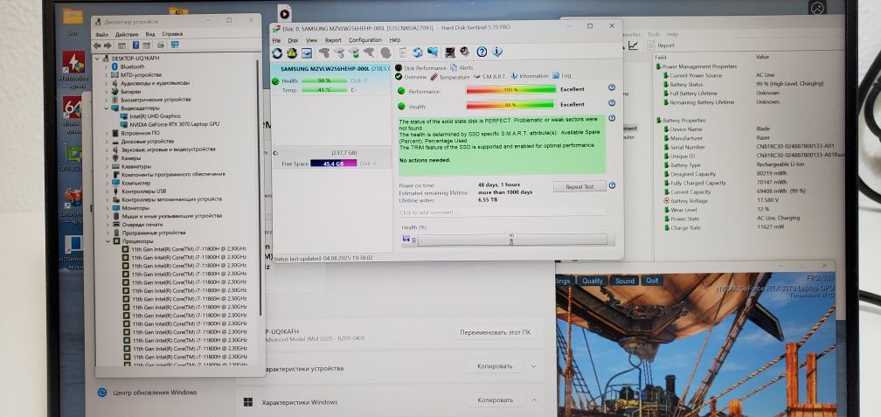Click the document report icon in Sentinel toolbar

point(402,52)
